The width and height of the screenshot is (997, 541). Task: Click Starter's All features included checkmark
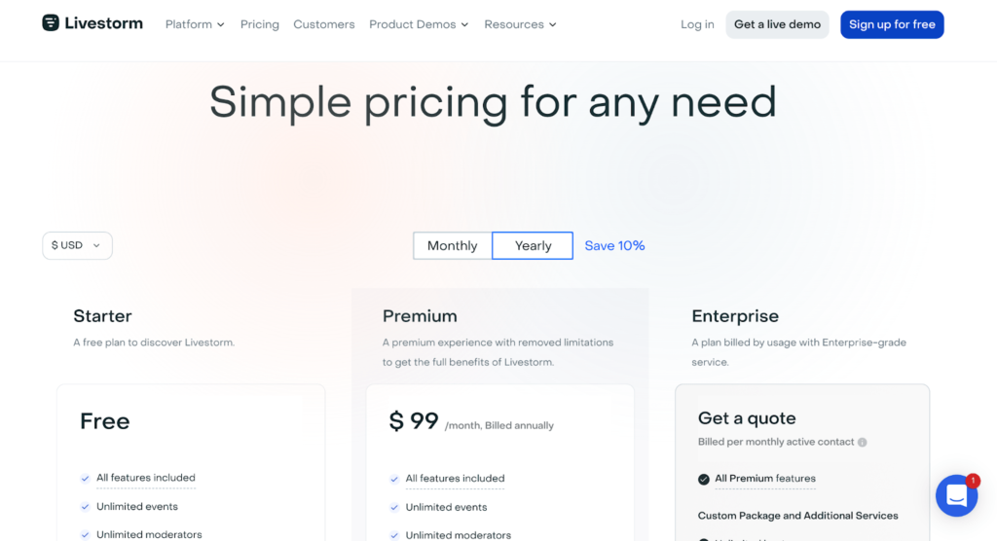coord(86,478)
